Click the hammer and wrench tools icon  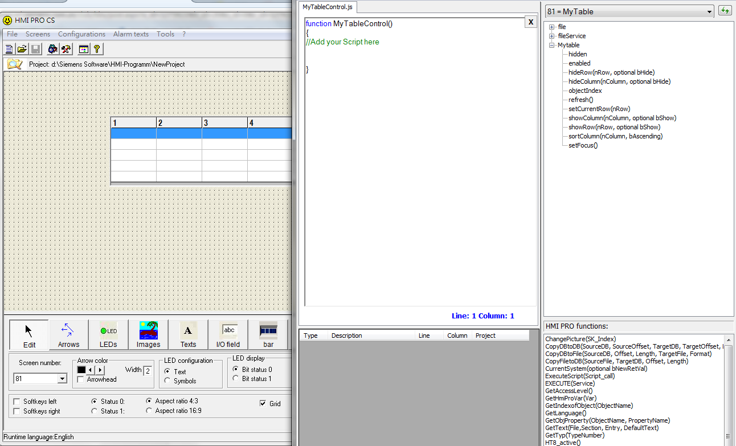pos(66,49)
